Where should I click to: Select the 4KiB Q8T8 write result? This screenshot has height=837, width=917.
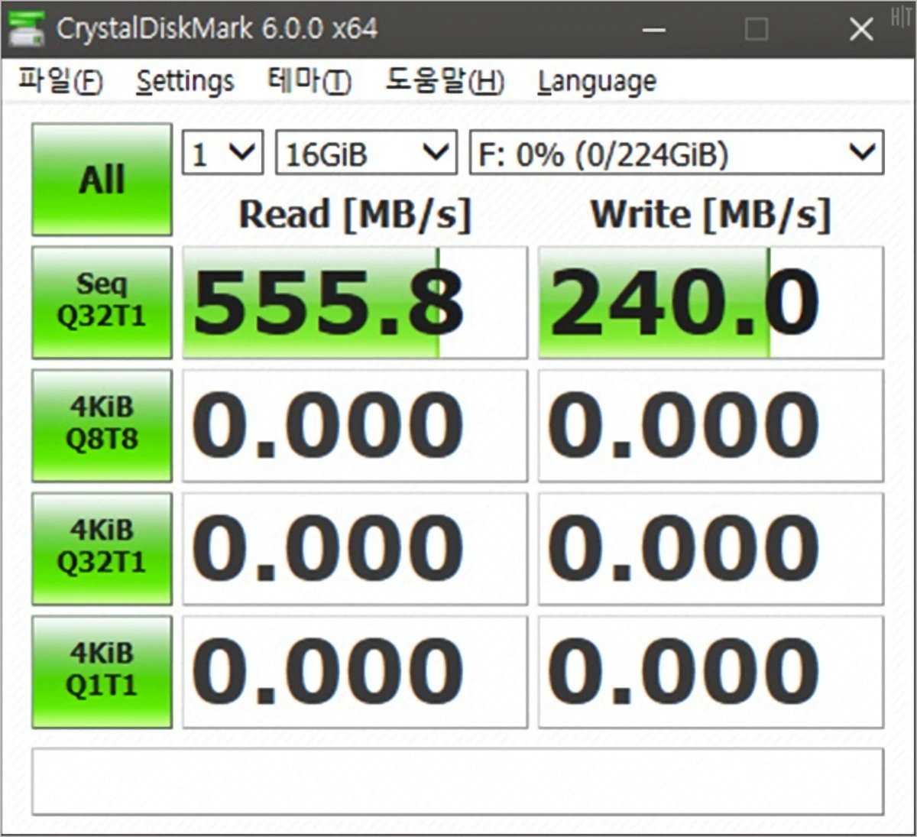point(711,425)
